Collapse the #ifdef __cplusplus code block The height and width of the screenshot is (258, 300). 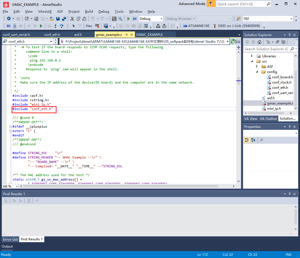(x=10, y=127)
